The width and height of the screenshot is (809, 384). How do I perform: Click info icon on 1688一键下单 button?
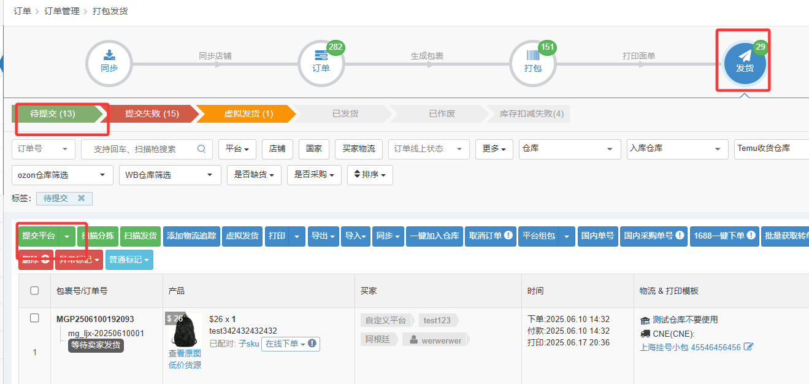[x=751, y=236]
